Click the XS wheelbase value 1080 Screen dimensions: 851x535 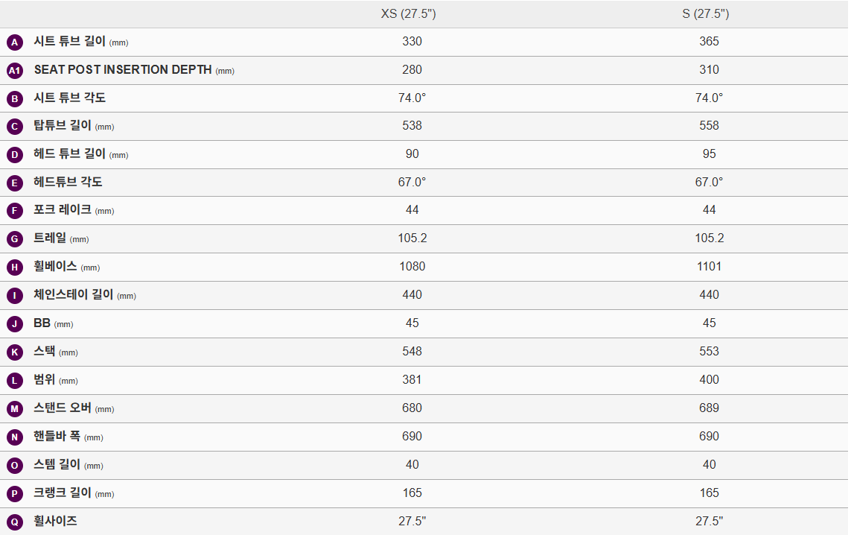coord(412,267)
